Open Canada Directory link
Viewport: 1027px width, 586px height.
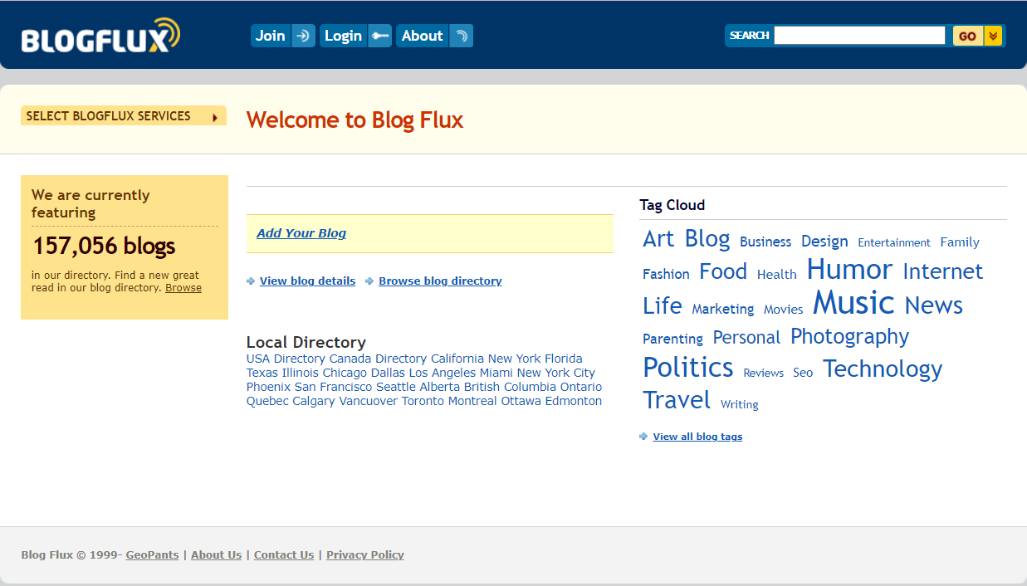(378, 359)
